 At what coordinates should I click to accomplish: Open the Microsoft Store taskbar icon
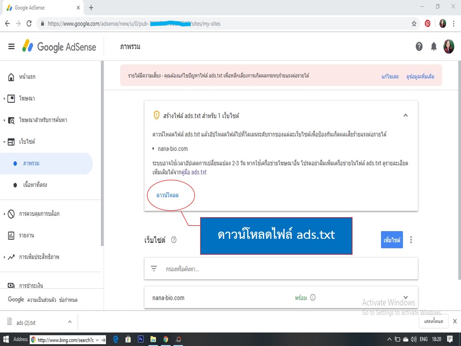tap(128, 340)
